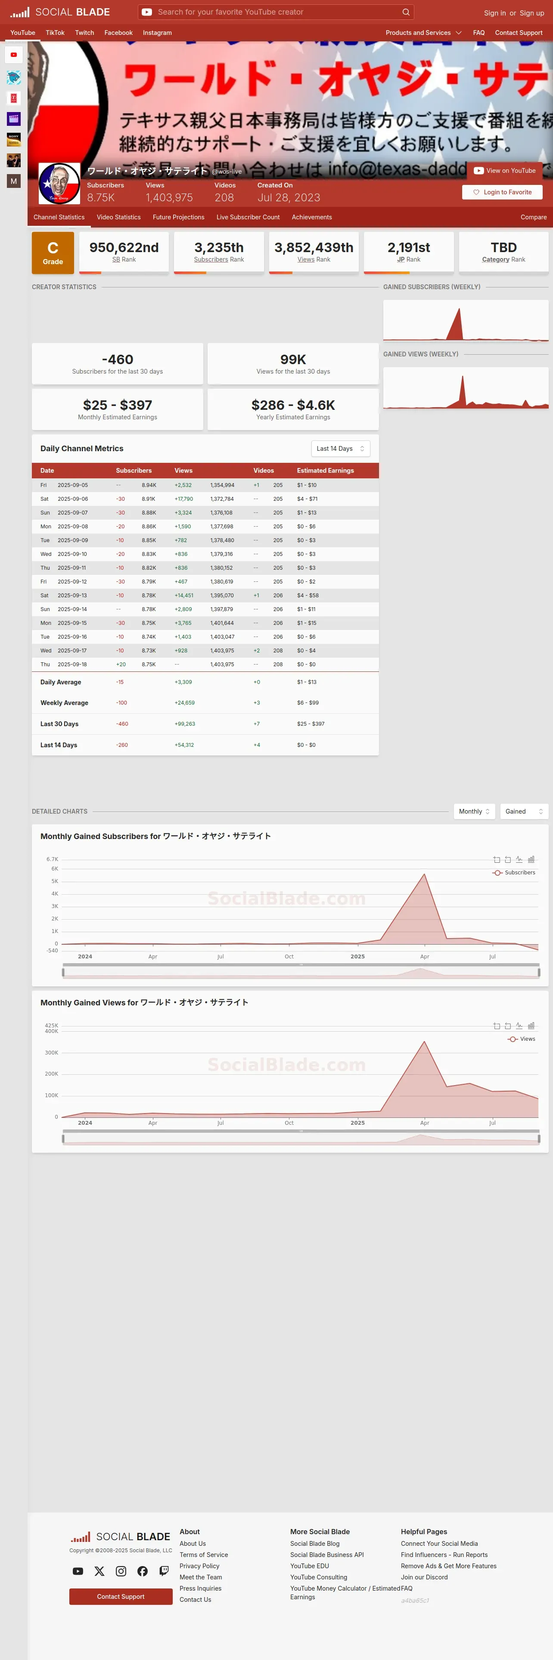The width and height of the screenshot is (553, 1660).
Task: Open the Video Statistics tab
Action: point(118,217)
